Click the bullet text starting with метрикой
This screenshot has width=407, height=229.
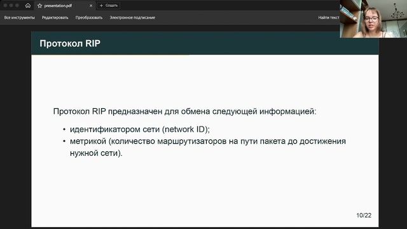[208, 147]
